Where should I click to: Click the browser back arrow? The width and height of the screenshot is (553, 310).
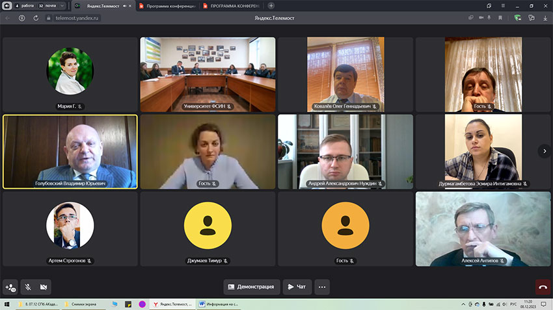coord(8,18)
